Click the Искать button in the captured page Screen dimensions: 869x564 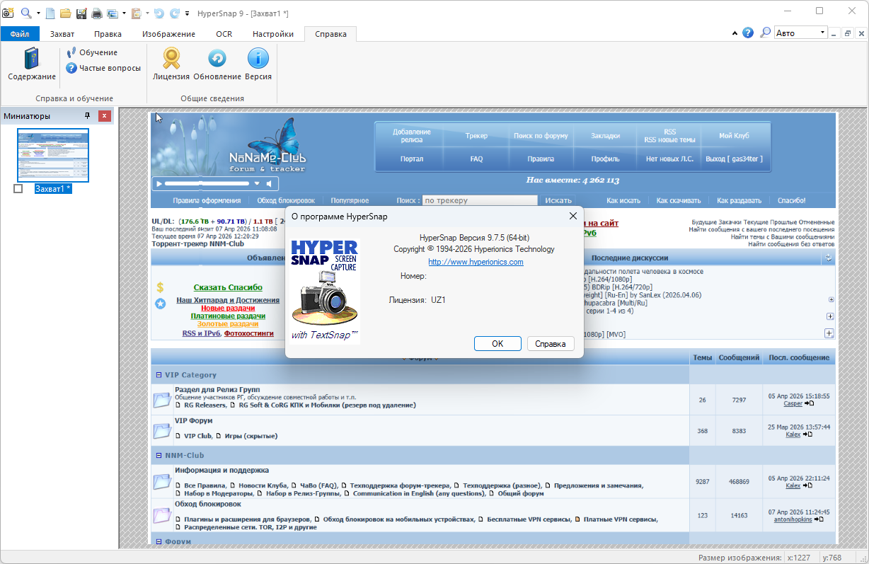tap(558, 200)
